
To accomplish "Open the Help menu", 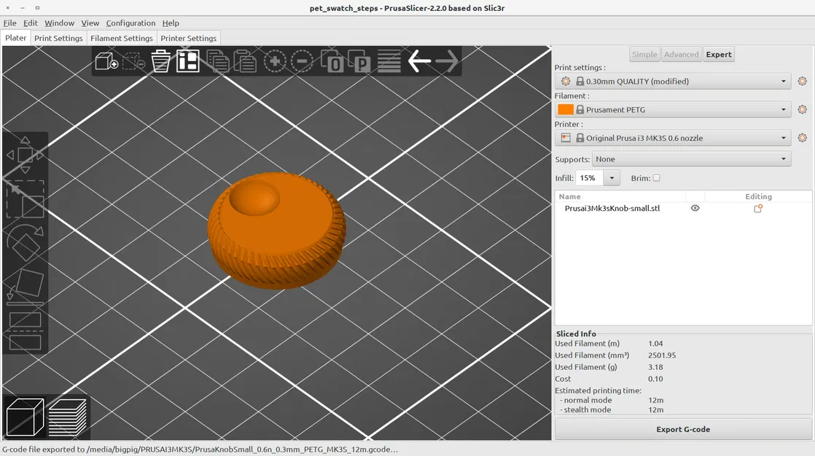I will point(171,23).
